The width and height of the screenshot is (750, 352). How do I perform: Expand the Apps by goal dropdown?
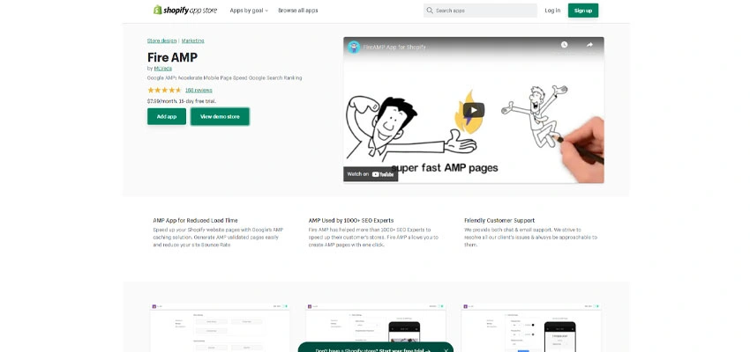tap(249, 11)
